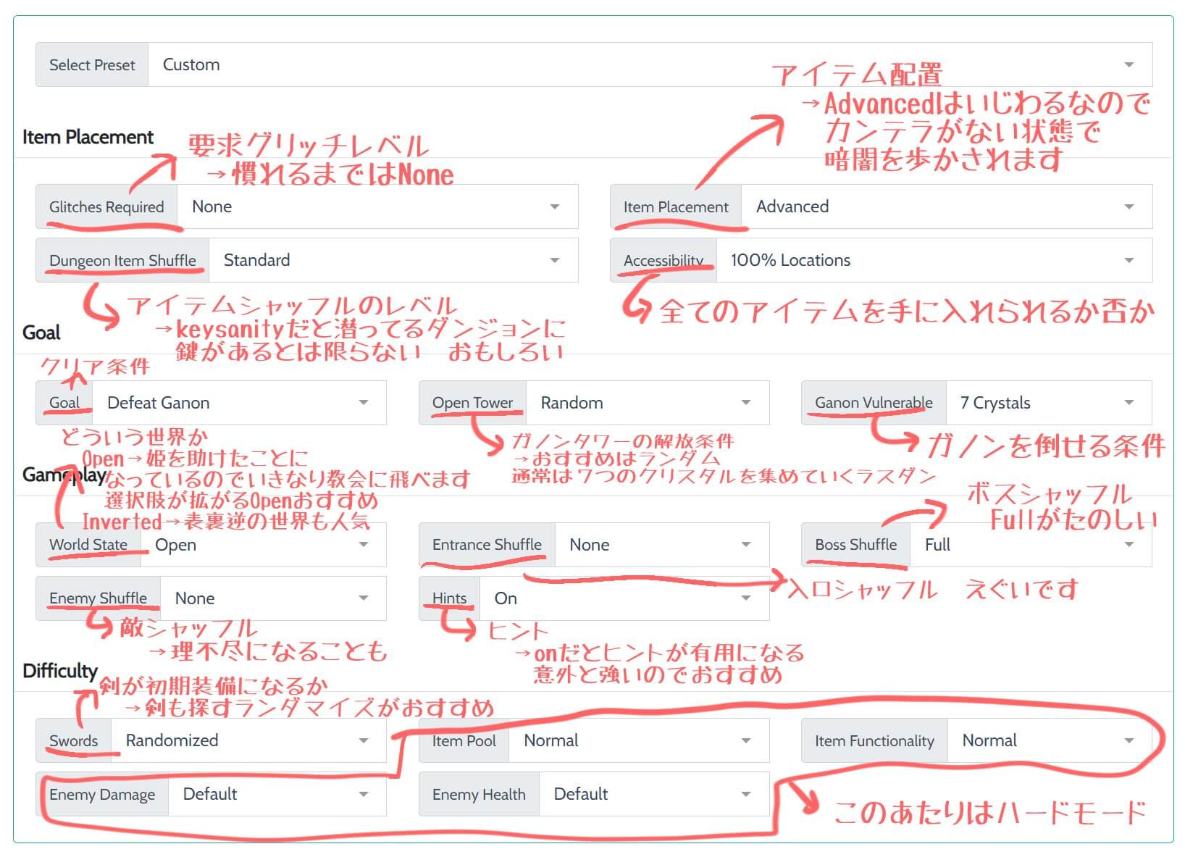Change the Enemy Damage Default dropdown

pyautogui.click(x=277, y=794)
